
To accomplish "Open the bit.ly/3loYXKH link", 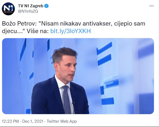I will (70, 31).
